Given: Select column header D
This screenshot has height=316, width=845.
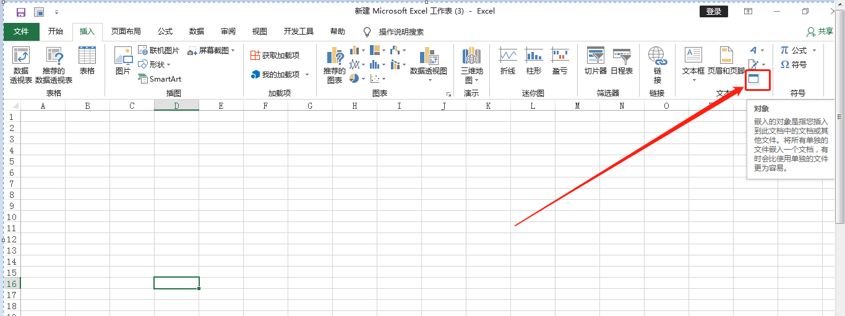Looking at the screenshot, I should pyautogui.click(x=176, y=106).
